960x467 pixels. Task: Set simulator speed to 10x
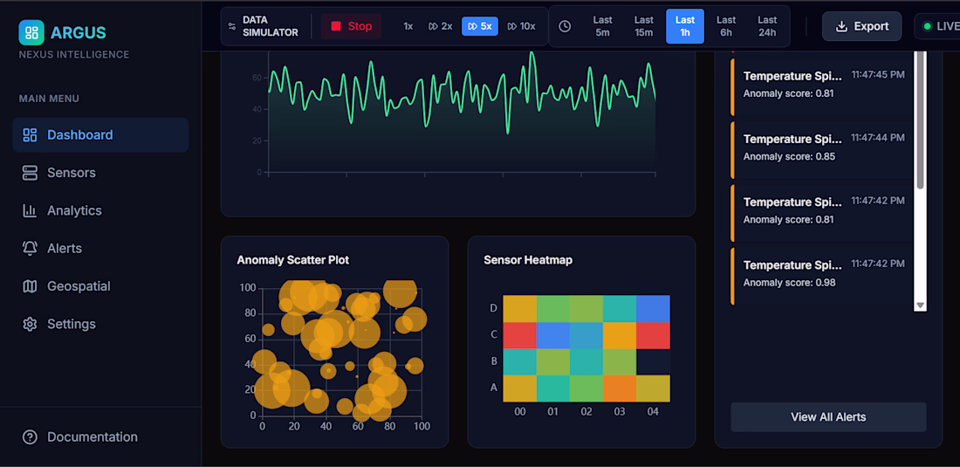[x=521, y=26]
